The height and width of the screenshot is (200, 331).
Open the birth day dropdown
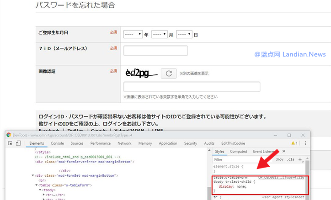pos(184,34)
